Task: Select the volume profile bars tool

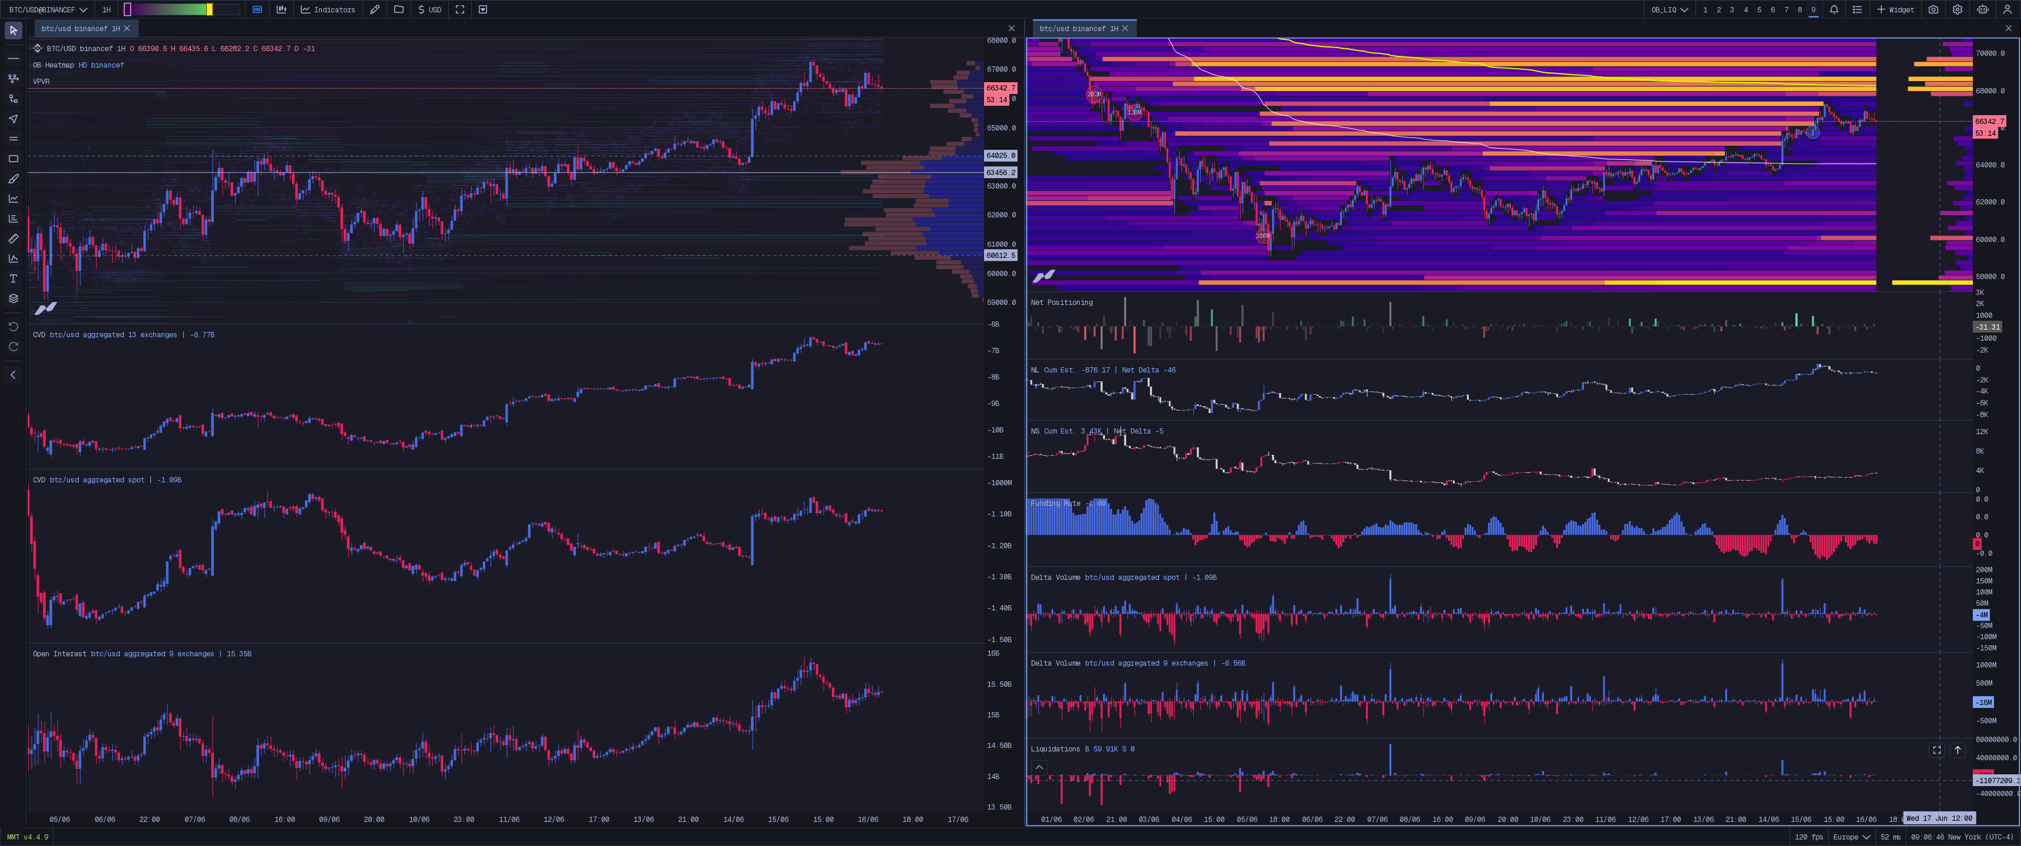Action: (x=14, y=219)
